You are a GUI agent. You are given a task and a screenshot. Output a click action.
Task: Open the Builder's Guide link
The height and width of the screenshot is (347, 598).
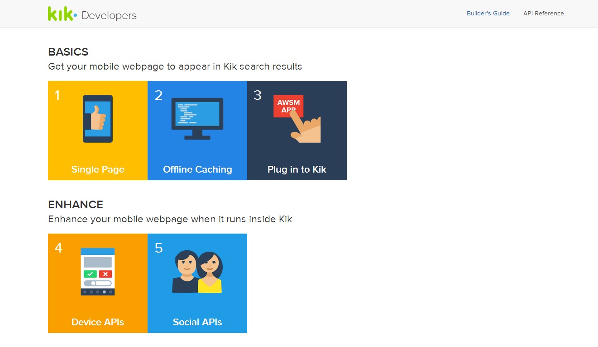[488, 14]
